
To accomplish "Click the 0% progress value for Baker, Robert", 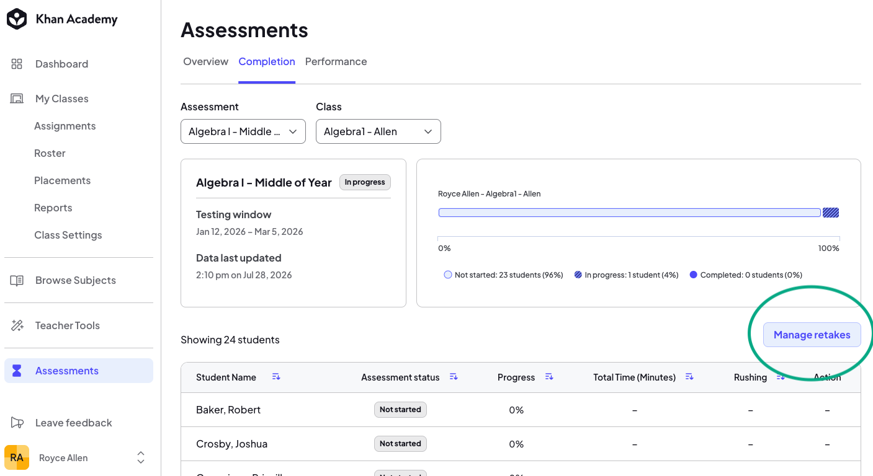I will click(x=516, y=410).
